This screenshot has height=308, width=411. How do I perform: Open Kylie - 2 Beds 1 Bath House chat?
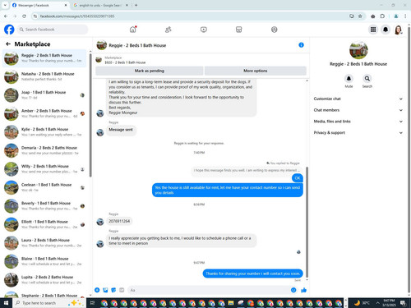(44, 132)
